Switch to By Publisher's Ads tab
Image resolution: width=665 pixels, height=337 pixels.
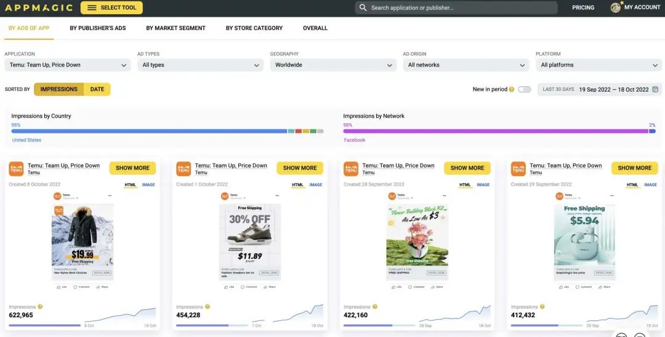[x=98, y=28]
